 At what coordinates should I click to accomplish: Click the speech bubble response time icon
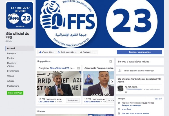coord(119,103)
